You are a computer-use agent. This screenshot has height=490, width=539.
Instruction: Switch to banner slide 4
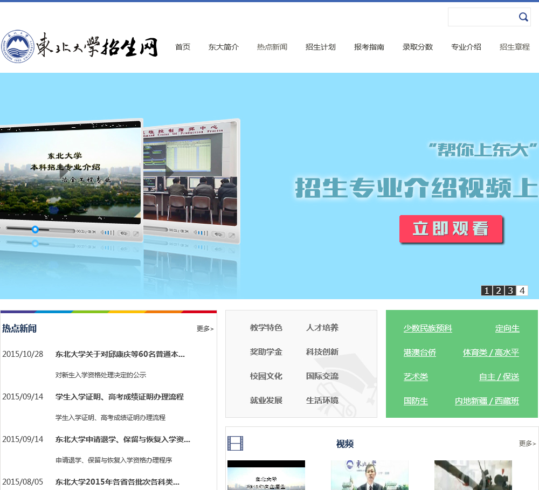coord(522,291)
